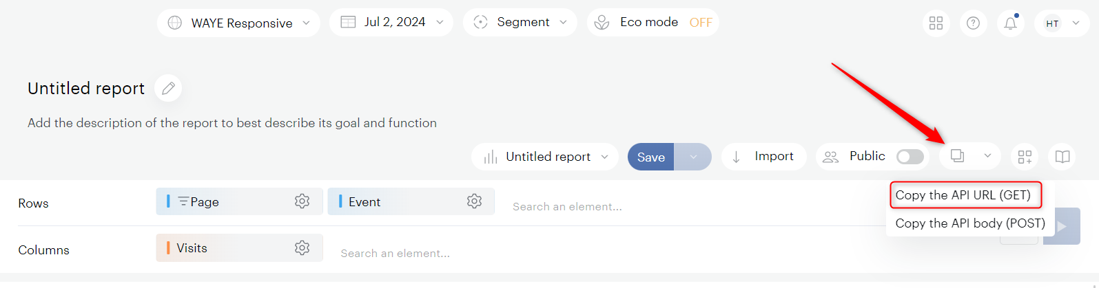Viewport: 1099px width, 288px height.
Task: Open the Jul 2, 2024 date picker
Action: click(391, 23)
